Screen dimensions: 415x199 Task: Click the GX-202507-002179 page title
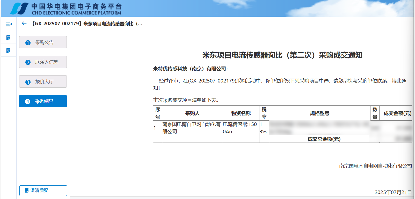(x=87, y=24)
